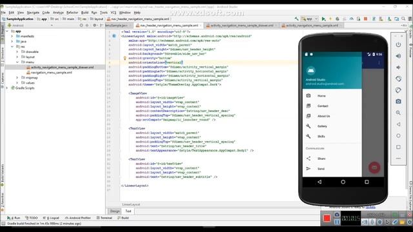Open the TODO tool window
The height and width of the screenshot is (232, 413).
[32, 218]
